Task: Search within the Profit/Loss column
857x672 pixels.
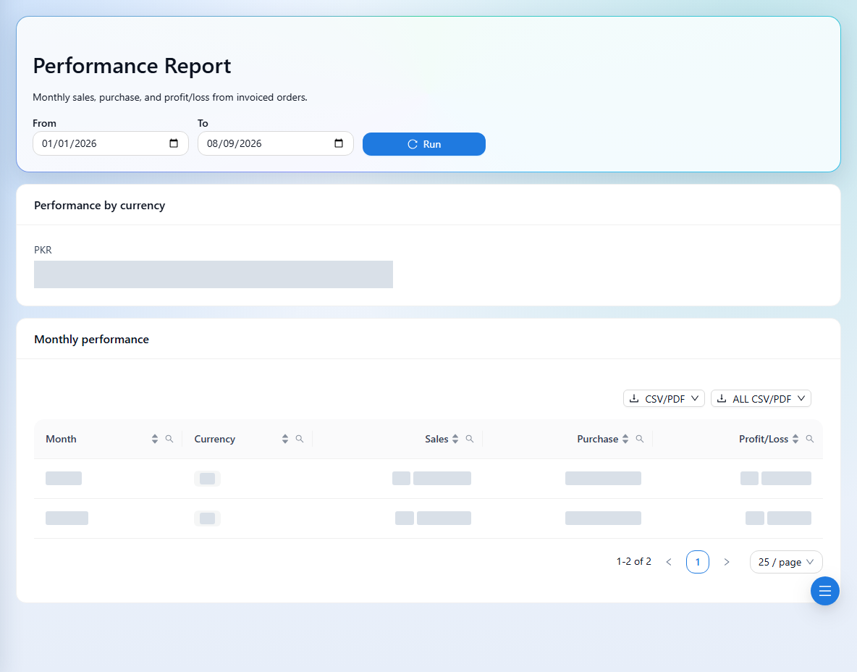Action: [x=810, y=439]
